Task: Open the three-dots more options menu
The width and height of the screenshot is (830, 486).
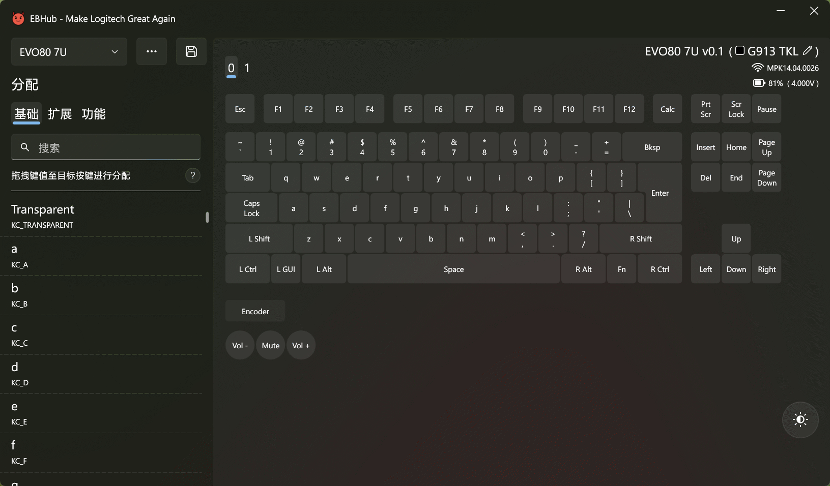Action: [152, 51]
